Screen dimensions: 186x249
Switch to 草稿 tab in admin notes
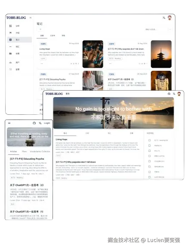click(63, 35)
